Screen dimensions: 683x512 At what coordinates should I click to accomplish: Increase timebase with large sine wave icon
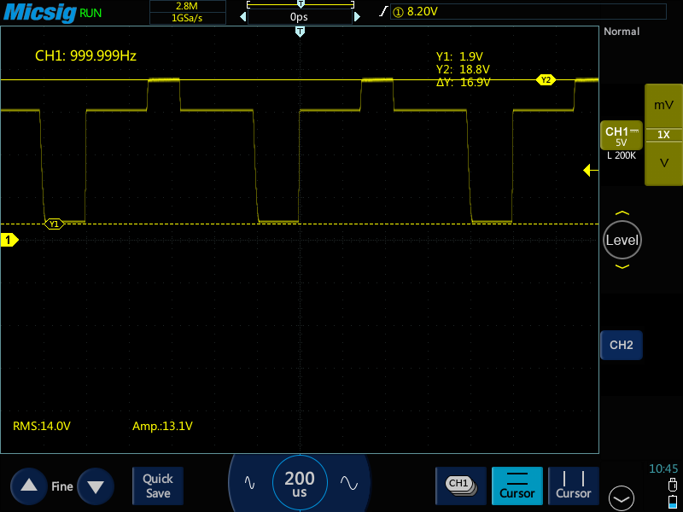coord(349,483)
